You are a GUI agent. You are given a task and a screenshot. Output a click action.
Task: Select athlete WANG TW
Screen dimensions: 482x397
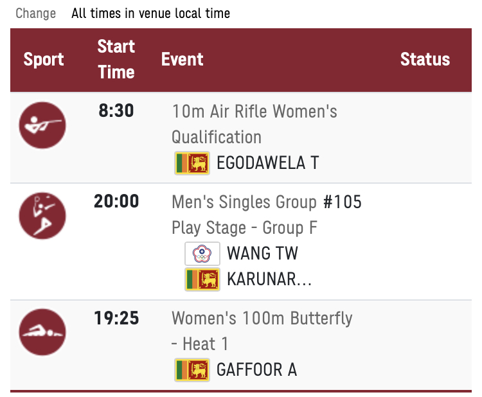pyautogui.click(x=262, y=253)
